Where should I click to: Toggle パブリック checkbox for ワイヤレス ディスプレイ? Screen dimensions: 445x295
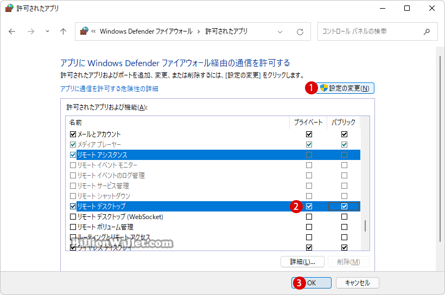click(x=344, y=248)
